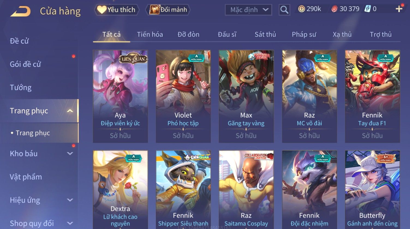
Task: Click the blue voucher currency icon
Action: pyautogui.click(x=368, y=9)
